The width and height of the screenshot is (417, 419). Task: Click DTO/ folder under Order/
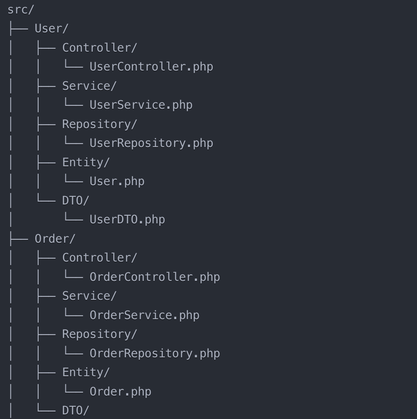pyautogui.click(x=76, y=411)
